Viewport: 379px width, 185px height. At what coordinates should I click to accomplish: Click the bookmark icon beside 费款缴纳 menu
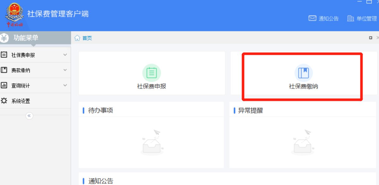point(4,70)
